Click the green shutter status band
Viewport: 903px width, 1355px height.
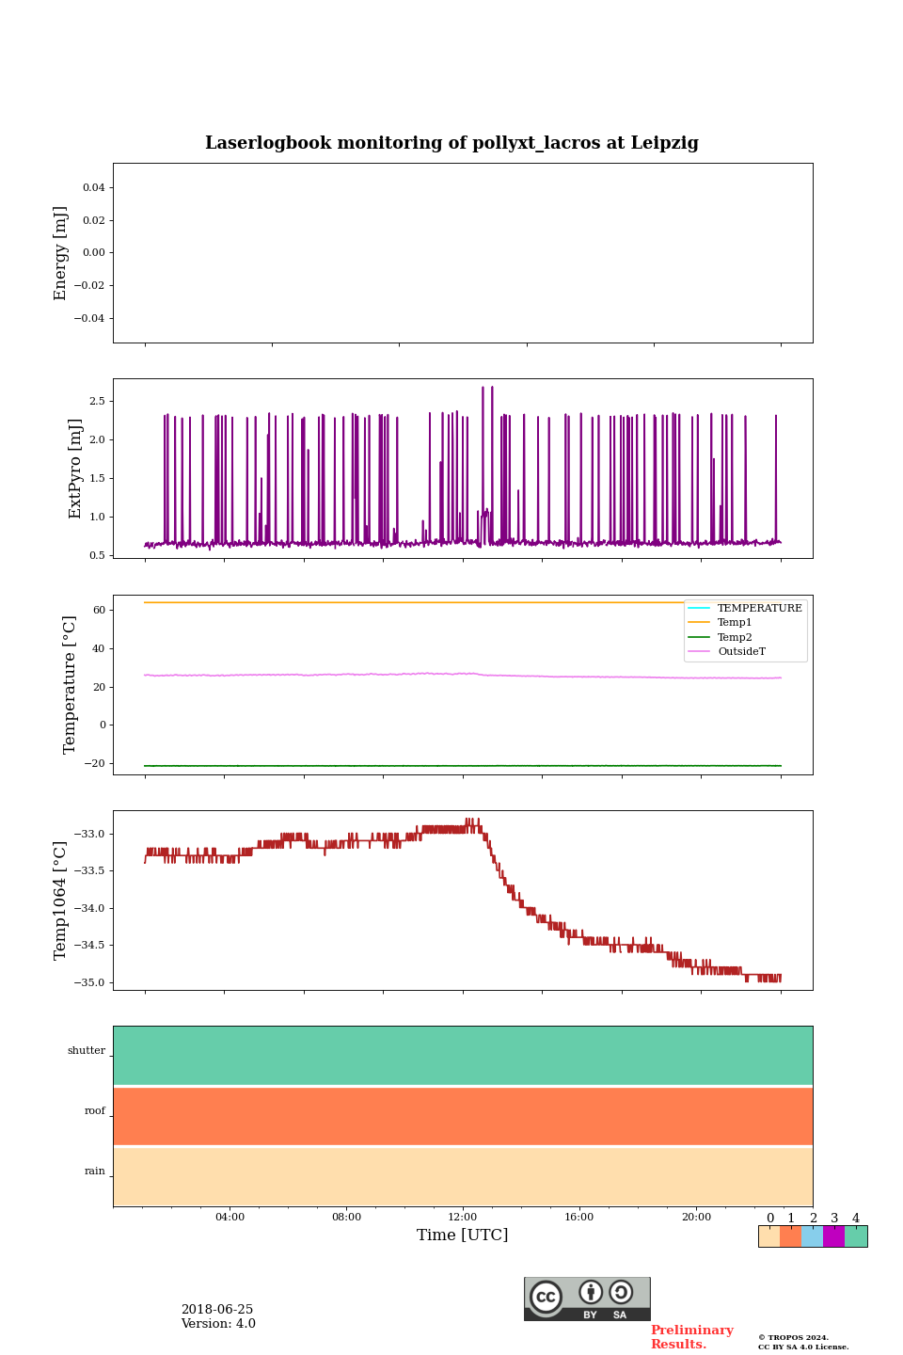coord(463,1056)
